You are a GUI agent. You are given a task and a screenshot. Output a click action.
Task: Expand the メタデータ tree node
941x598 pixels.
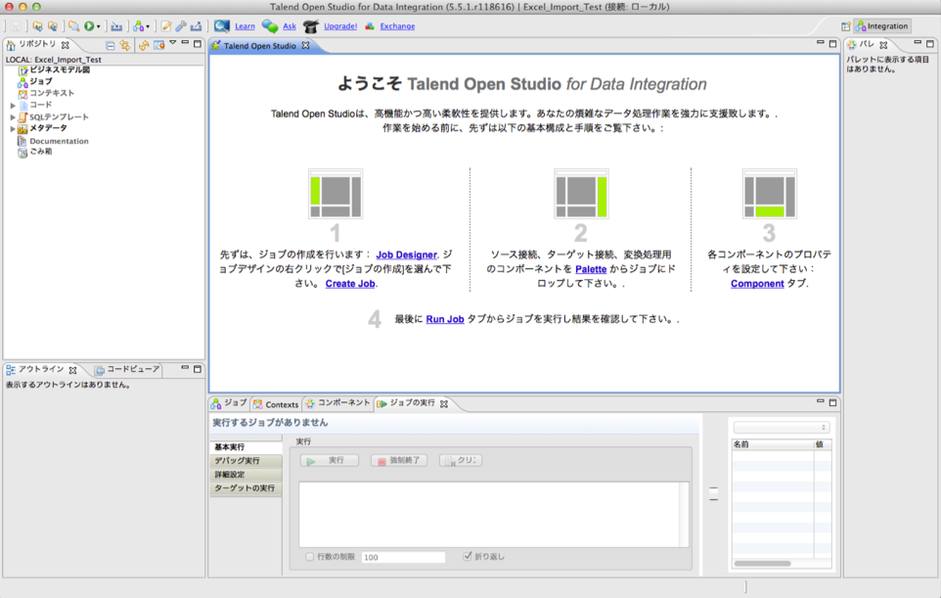click(13, 128)
